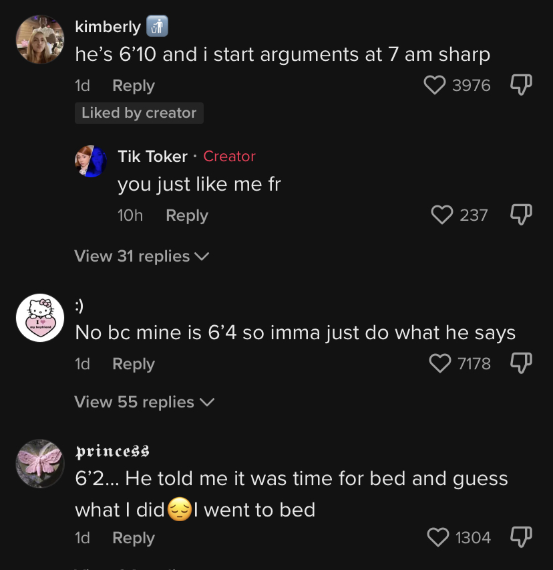Dislike kimberly's comment with thumbs-down icon
Image resolution: width=553 pixels, height=570 pixels.
pyautogui.click(x=521, y=85)
